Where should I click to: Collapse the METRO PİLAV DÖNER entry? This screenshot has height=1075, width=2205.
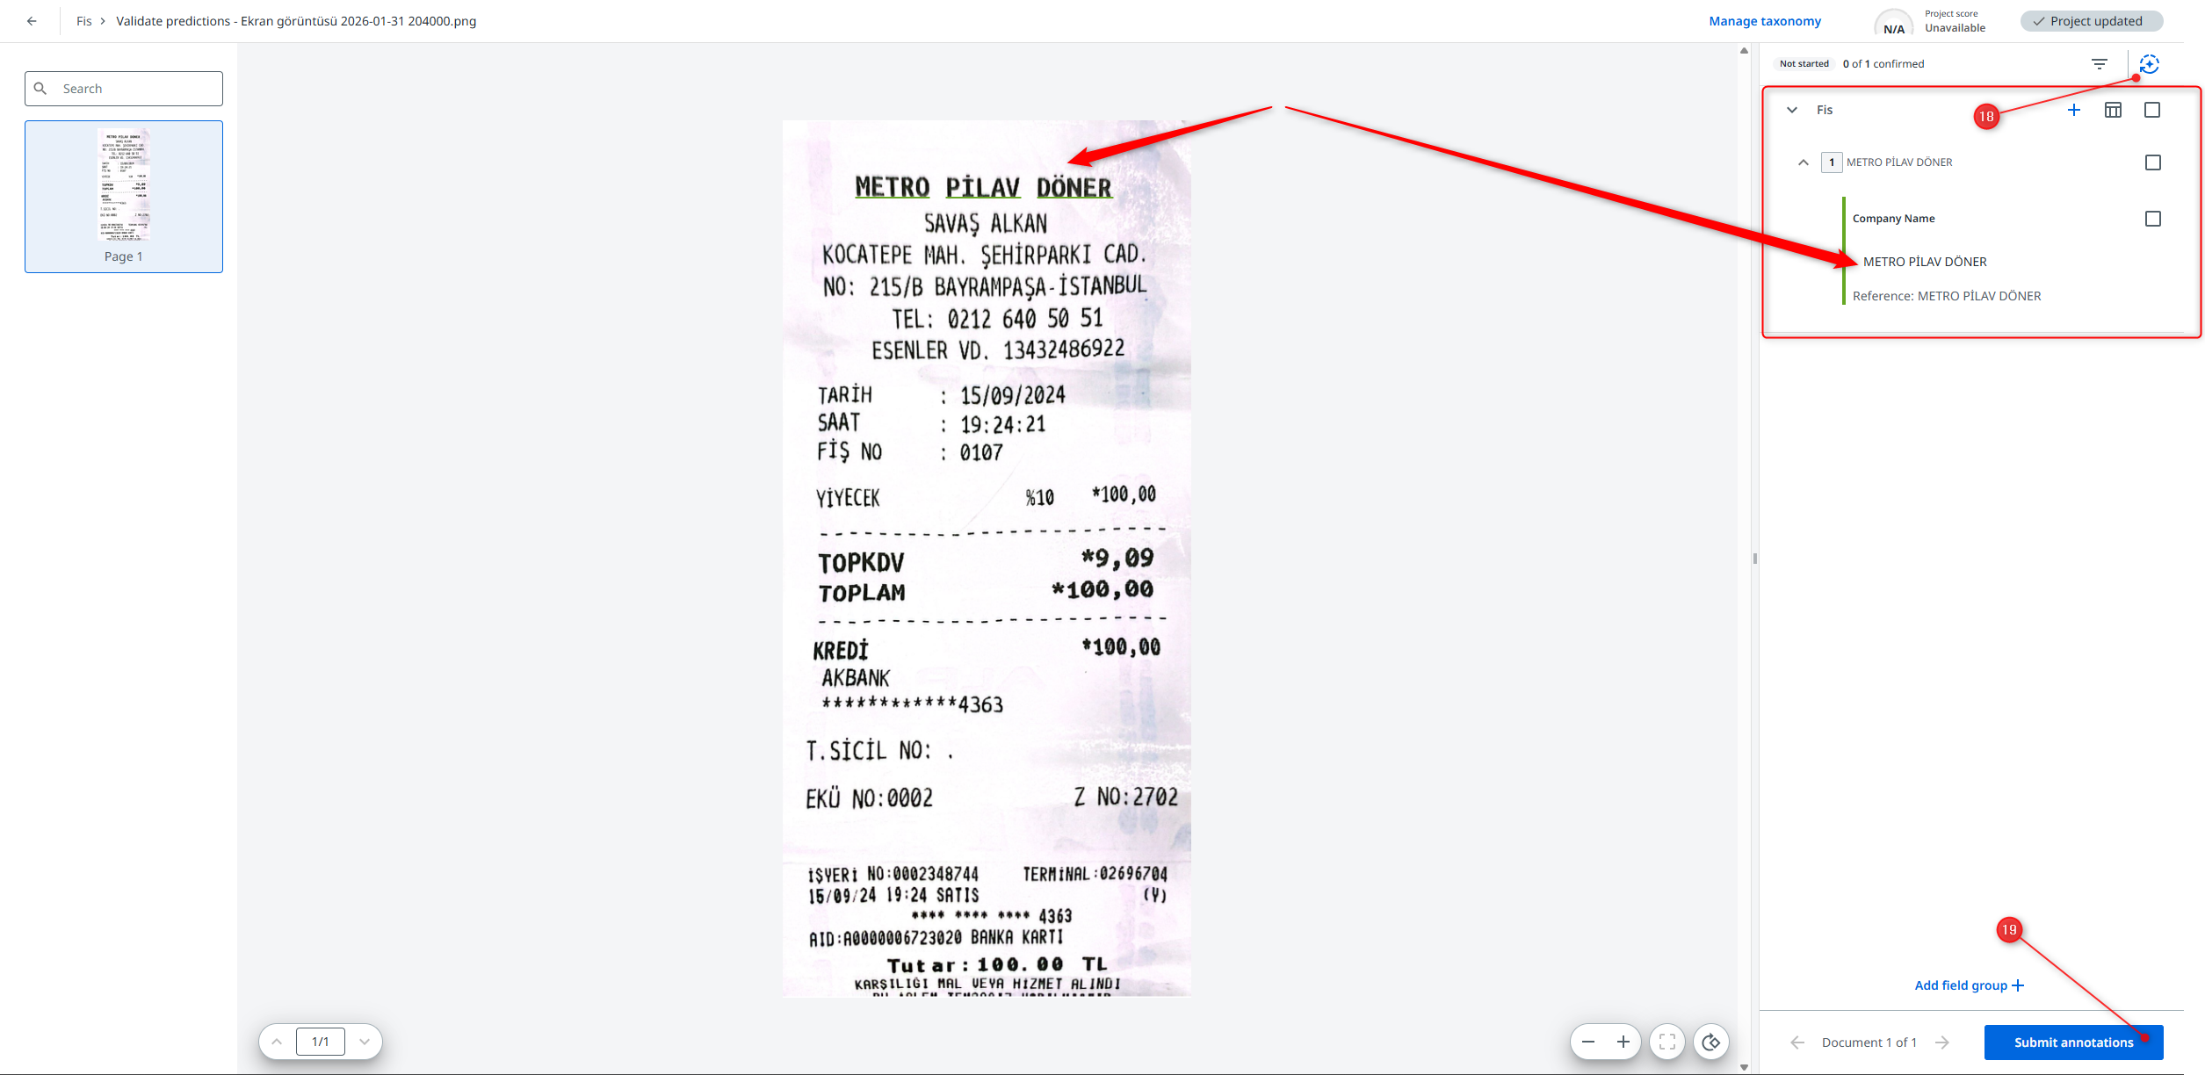point(1804,162)
